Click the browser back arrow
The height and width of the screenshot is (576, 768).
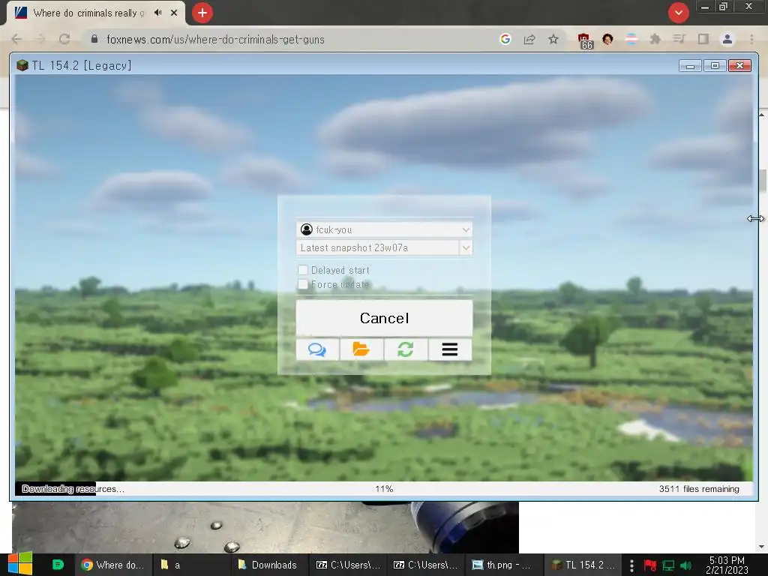(x=16, y=39)
